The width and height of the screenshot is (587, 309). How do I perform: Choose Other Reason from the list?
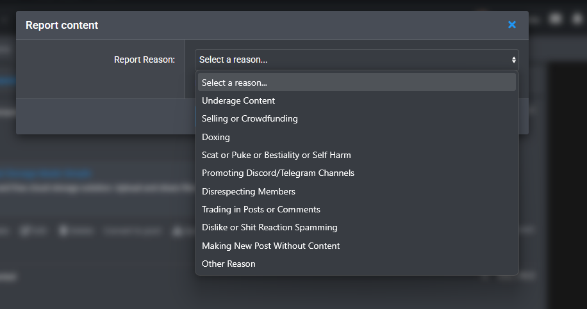(228, 264)
